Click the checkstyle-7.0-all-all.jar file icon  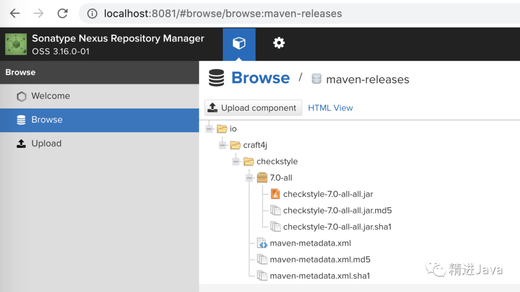click(275, 194)
